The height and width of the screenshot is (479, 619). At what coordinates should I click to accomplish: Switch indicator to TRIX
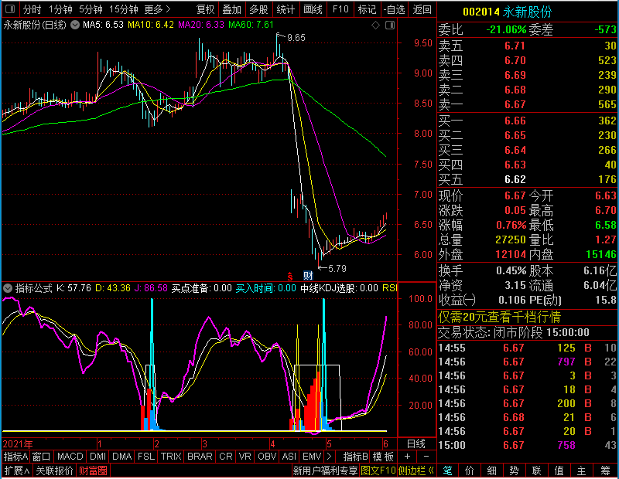pyautogui.click(x=171, y=457)
